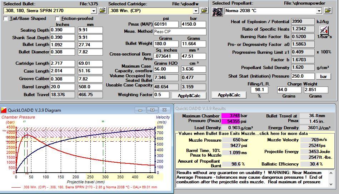Viewport: 339px width, 194px height.
Task: Click Propellant Solid Density value 1.620
Action: 303,67
